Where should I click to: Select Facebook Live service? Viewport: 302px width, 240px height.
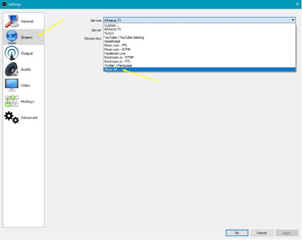[199, 53]
